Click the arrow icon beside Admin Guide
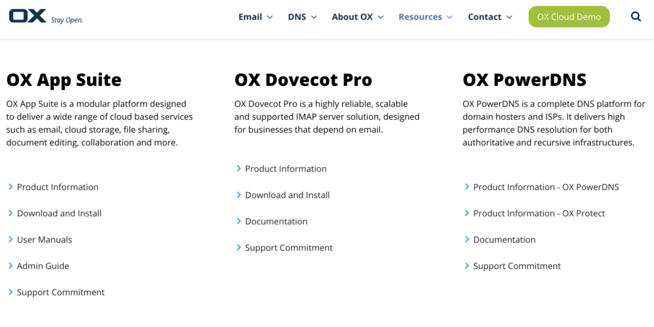This screenshot has width=654, height=327. coord(11,266)
